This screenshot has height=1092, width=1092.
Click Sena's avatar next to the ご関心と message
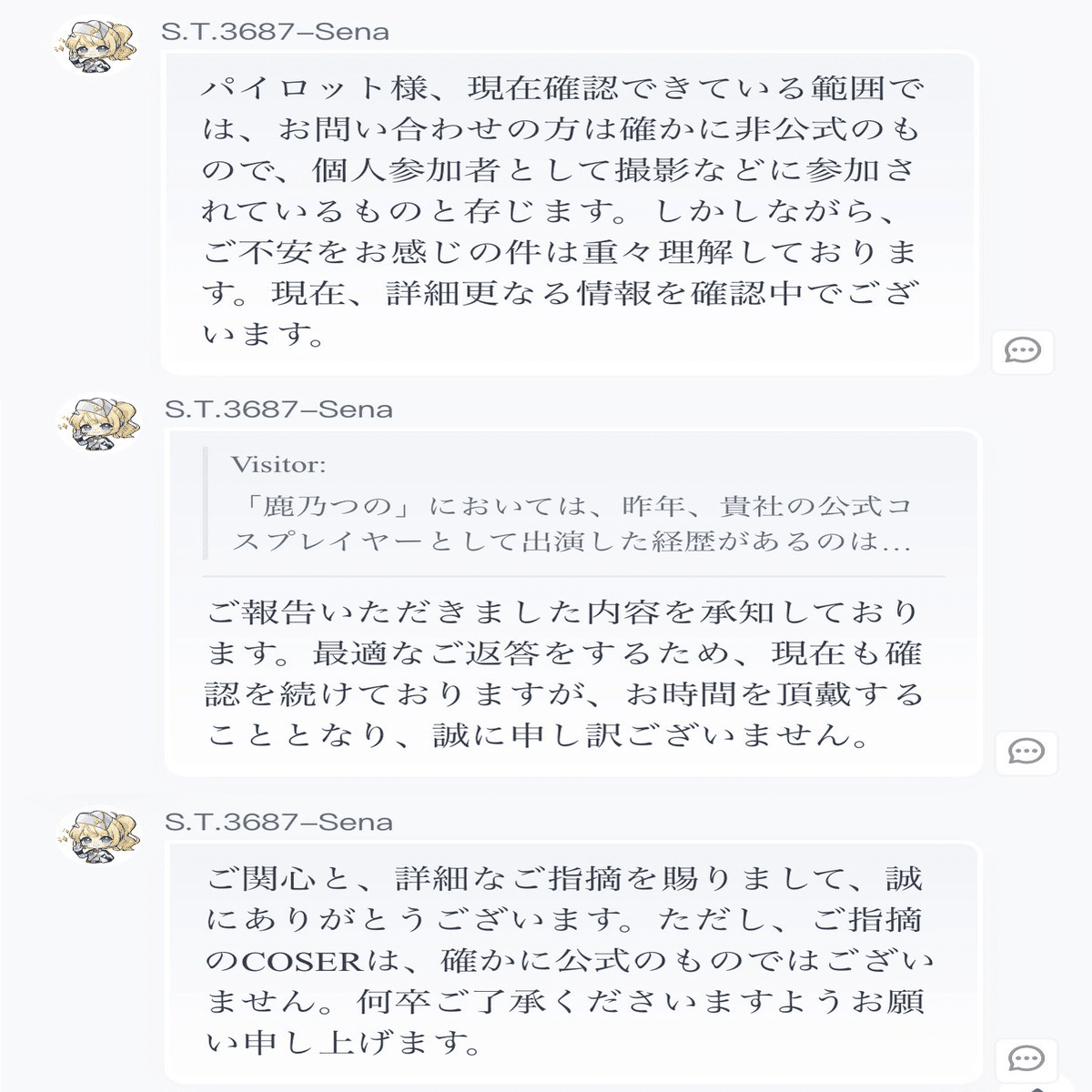tap(99, 836)
